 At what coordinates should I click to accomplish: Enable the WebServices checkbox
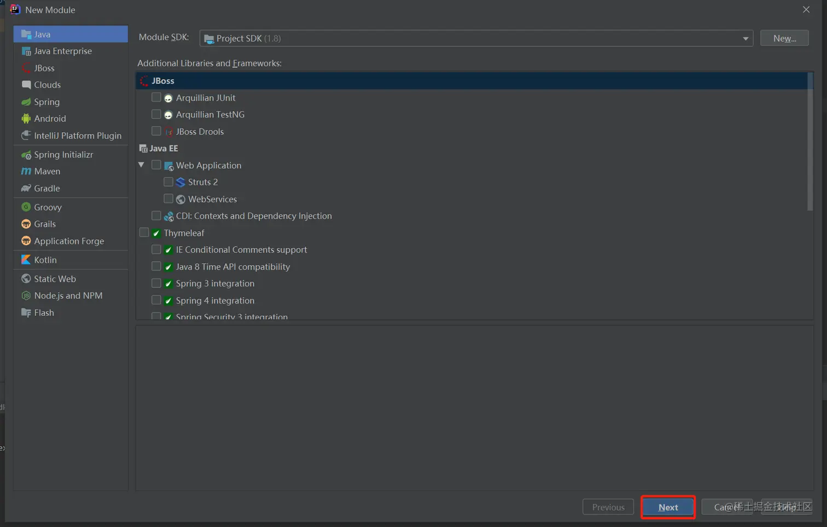click(168, 198)
